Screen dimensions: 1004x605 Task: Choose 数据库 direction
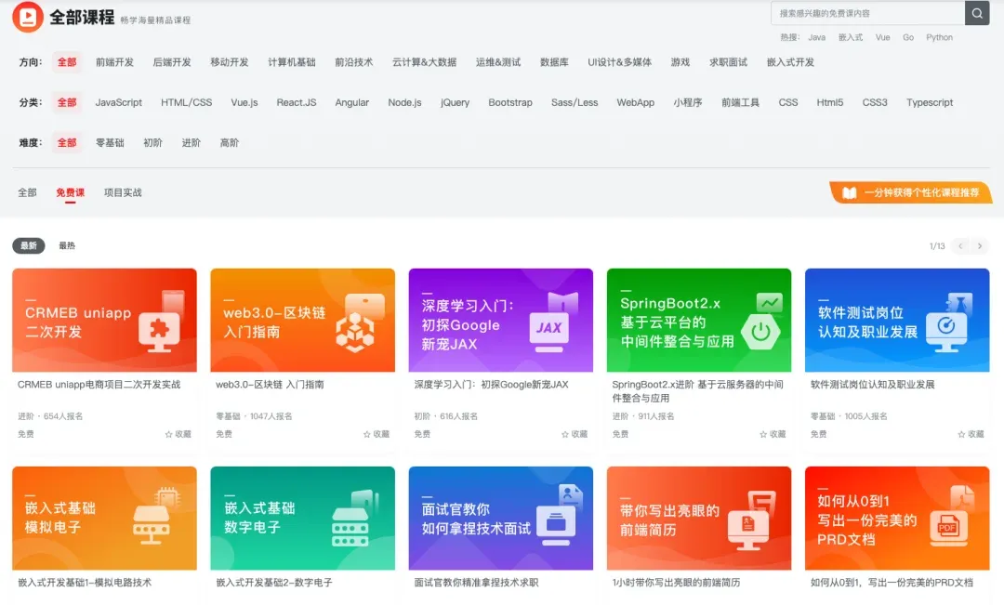point(554,62)
